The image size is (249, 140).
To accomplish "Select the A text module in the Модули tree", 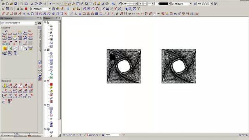I will tap(51, 33).
